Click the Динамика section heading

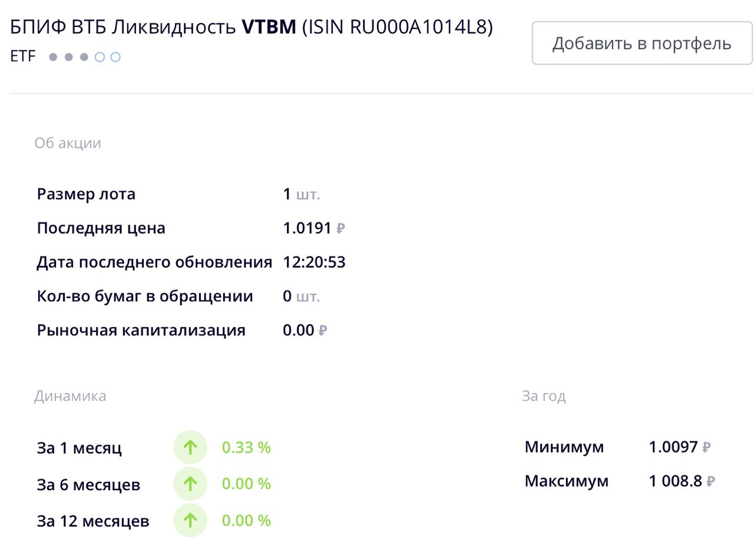coord(70,396)
